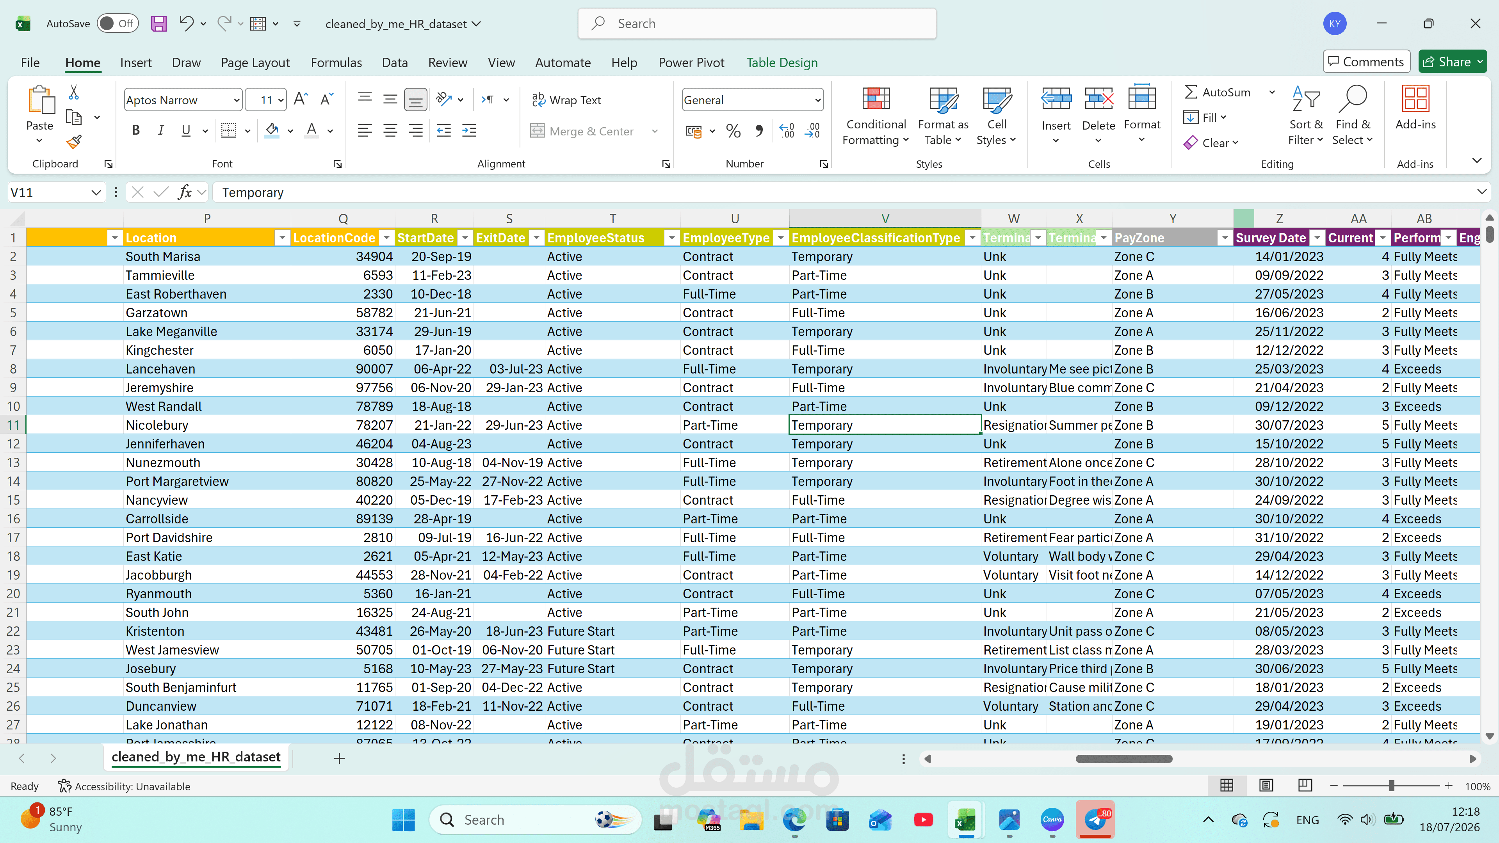Open the File menu

30,62
